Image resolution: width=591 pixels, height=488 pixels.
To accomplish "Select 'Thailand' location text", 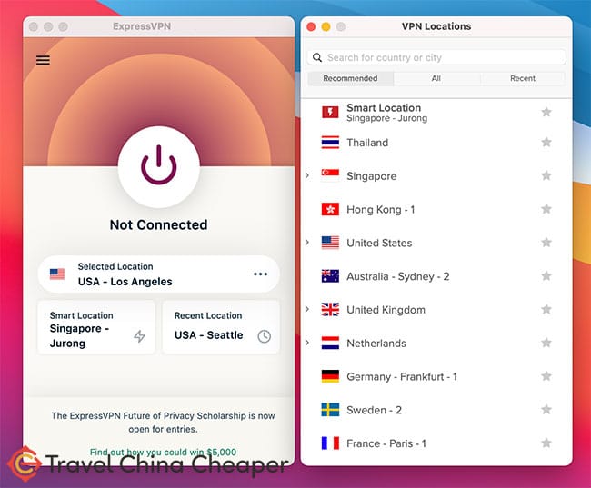I will click(367, 143).
